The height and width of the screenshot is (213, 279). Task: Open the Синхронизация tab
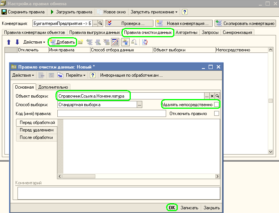[237, 32]
